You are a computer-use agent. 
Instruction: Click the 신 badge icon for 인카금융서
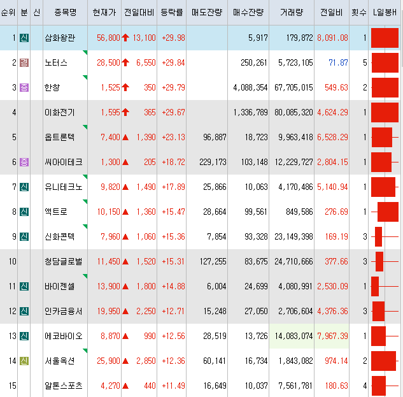coord(24,312)
